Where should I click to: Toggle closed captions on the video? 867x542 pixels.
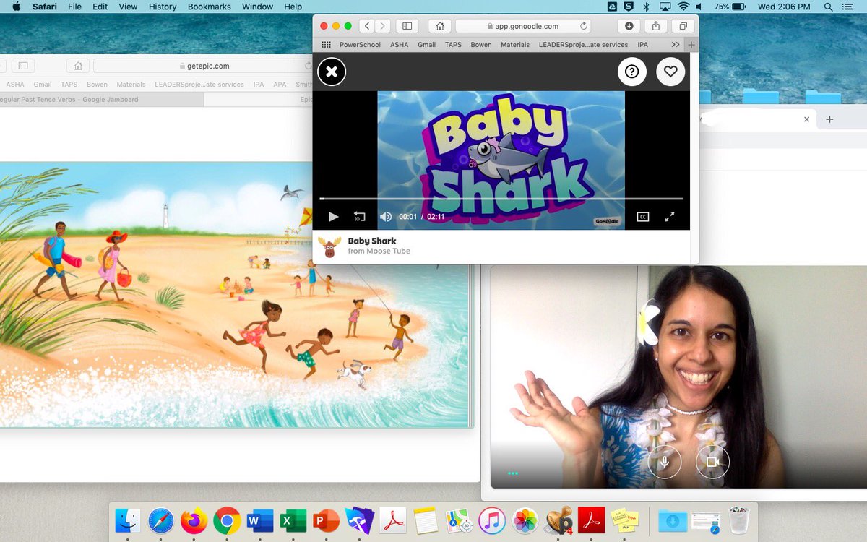[x=642, y=217]
